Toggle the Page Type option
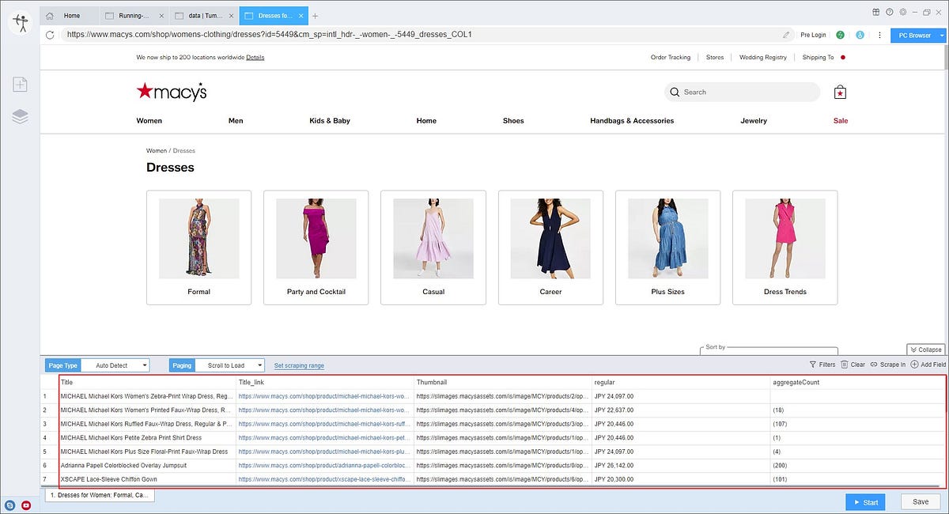Image resolution: width=949 pixels, height=514 pixels. pyautogui.click(x=62, y=365)
